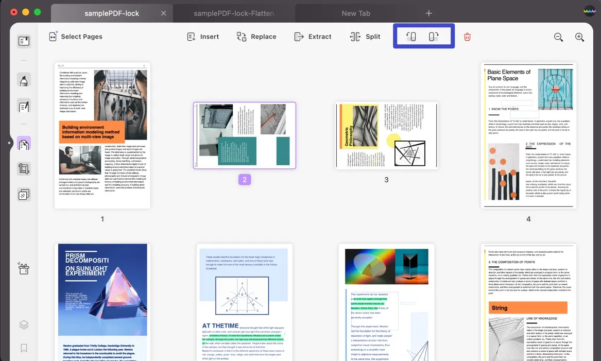Select the highlighted page 2 thumbnail
The width and height of the screenshot is (601, 361).
tap(245, 135)
